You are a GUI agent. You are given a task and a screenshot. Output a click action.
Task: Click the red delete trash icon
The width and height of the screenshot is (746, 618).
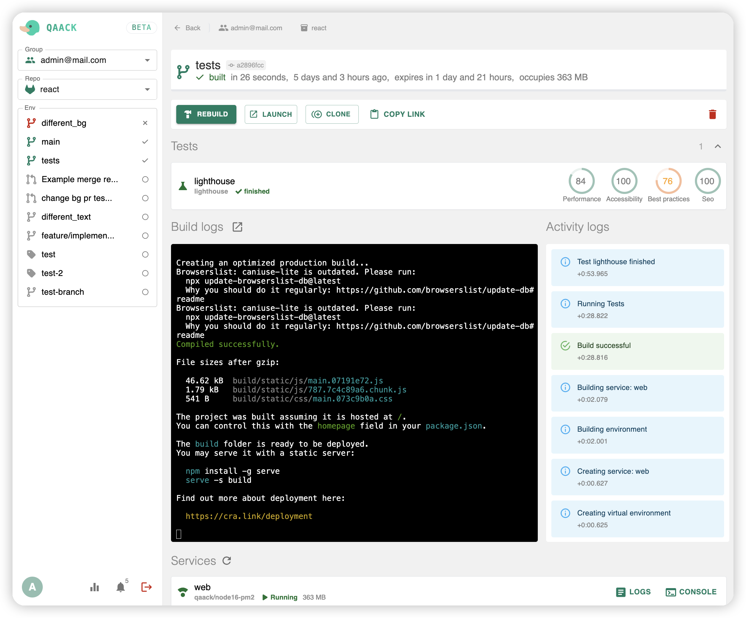712,114
